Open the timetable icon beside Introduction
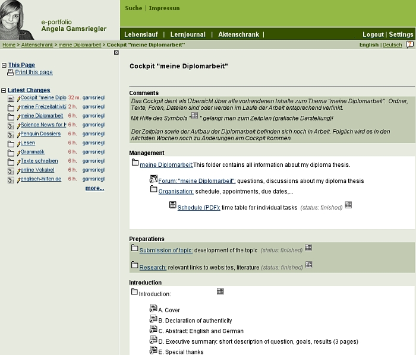Image resolution: width=416 pixels, height=355 pixels. click(x=220, y=291)
